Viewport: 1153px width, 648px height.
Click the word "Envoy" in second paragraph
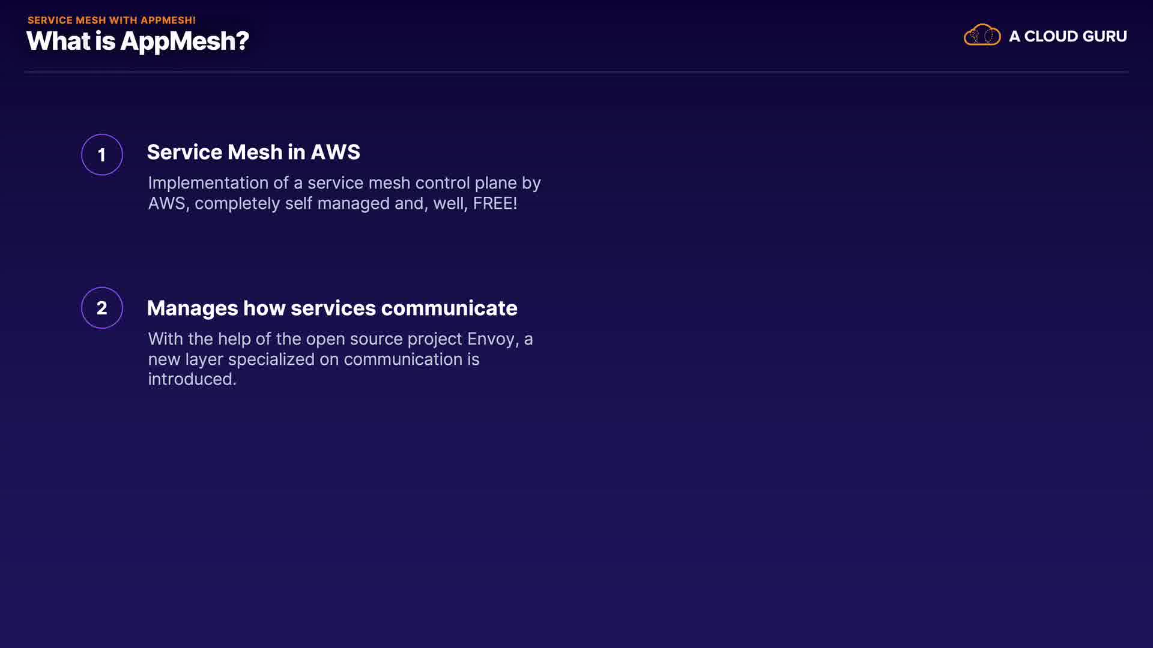pyautogui.click(x=491, y=339)
